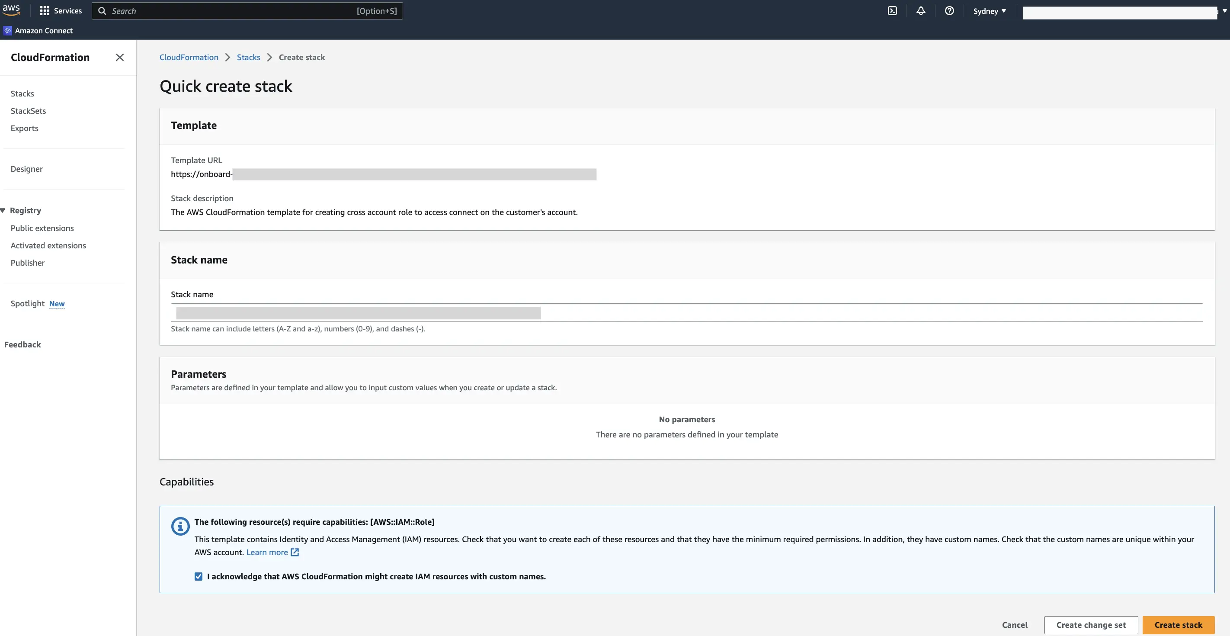Open the Services grid menu
Image resolution: width=1230 pixels, height=636 pixels.
click(x=45, y=10)
